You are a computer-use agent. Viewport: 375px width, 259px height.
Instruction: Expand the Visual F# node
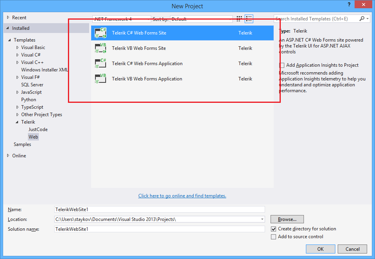(x=17, y=77)
